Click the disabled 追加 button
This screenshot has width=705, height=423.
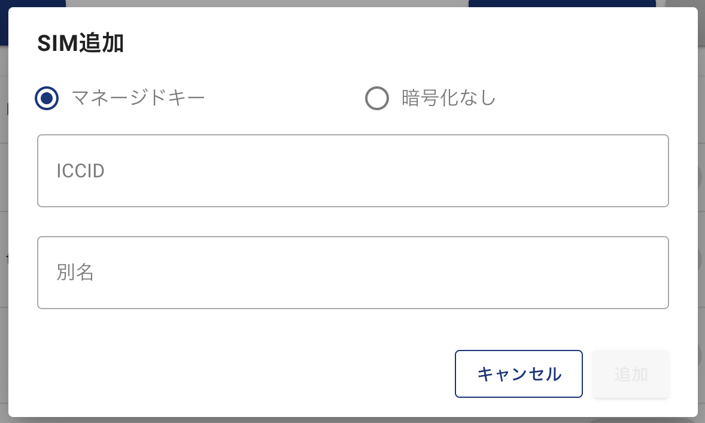tap(630, 374)
